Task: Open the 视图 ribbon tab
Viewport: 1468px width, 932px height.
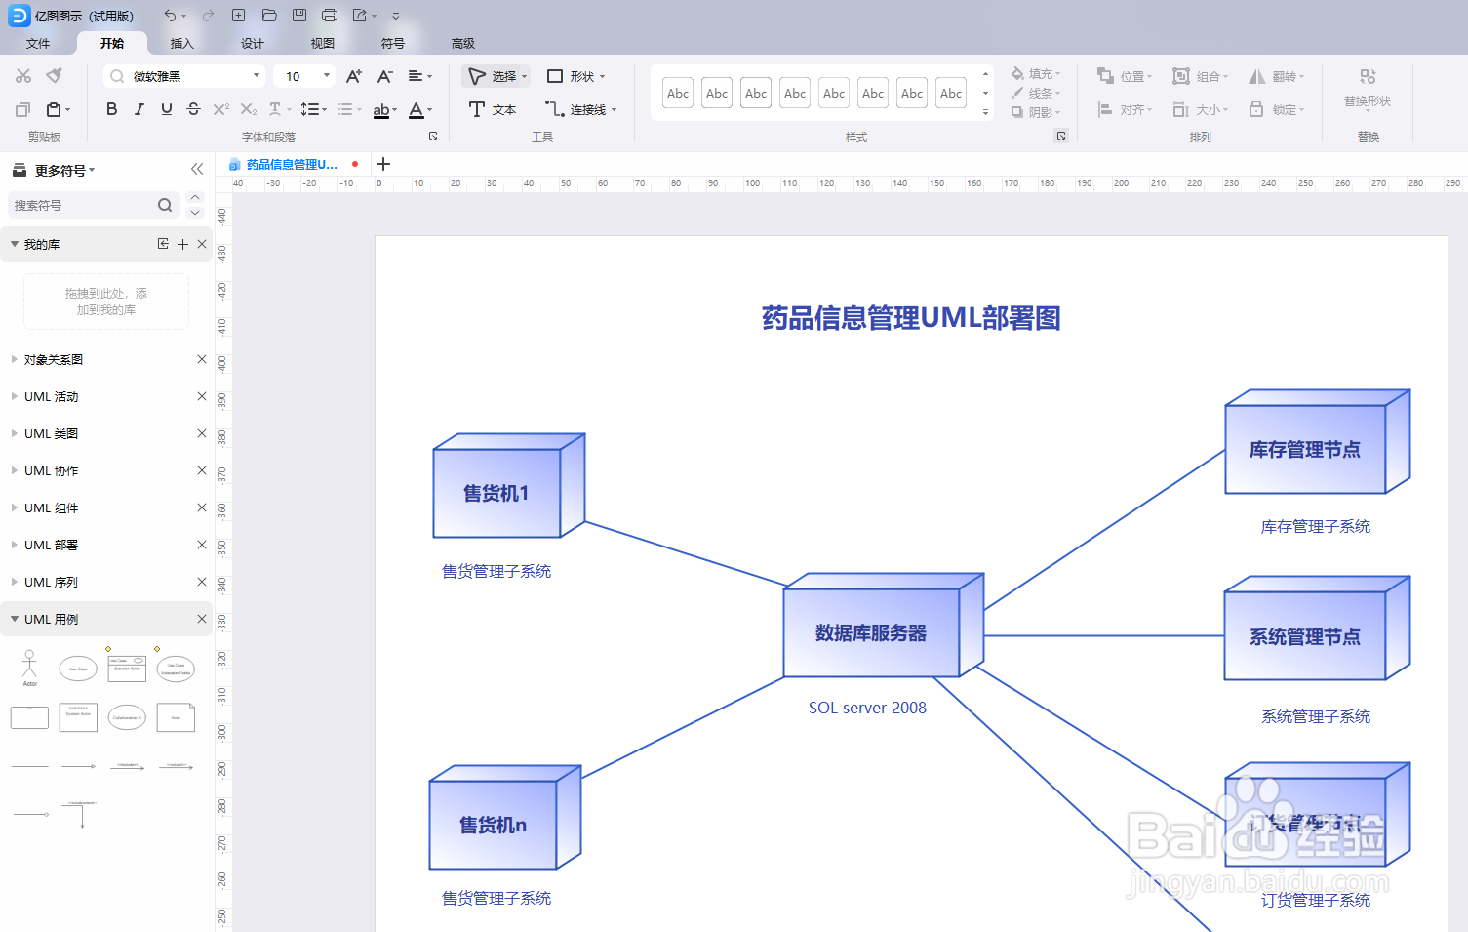Action: pyautogui.click(x=322, y=43)
